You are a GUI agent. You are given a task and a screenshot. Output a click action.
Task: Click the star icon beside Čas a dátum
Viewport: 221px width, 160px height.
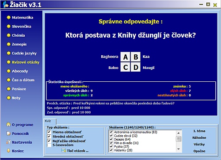tap(8, 80)
